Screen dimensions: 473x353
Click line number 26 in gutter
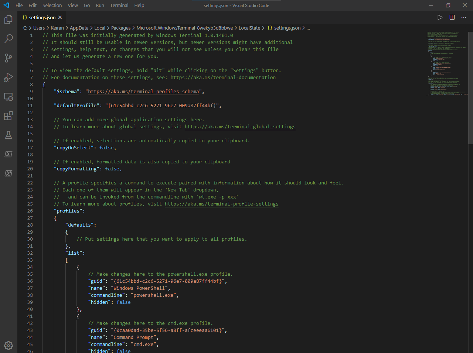click(30, 211)
